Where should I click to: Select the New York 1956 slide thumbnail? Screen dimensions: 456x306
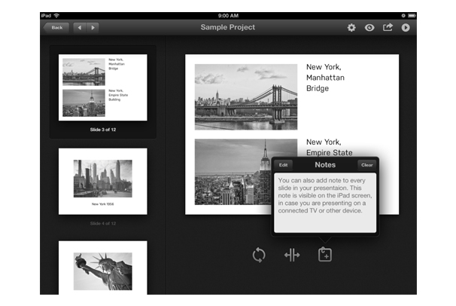point(103,181)
